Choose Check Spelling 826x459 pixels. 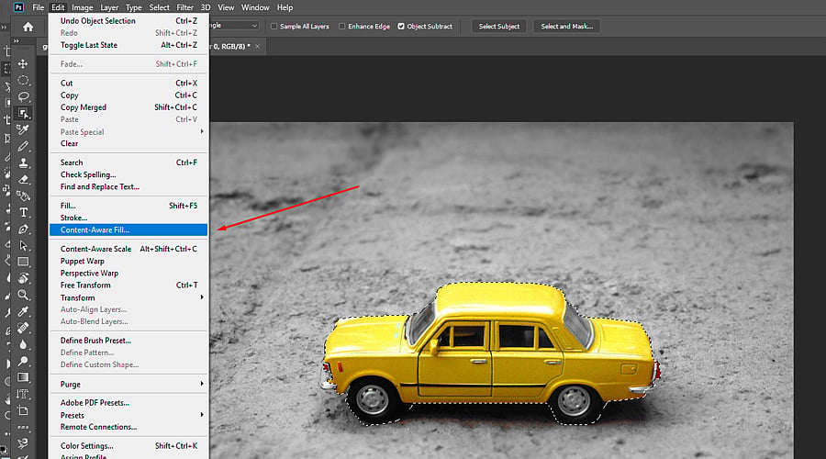tap(128, 174)
